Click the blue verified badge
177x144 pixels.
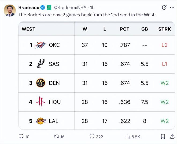point(42,7)
